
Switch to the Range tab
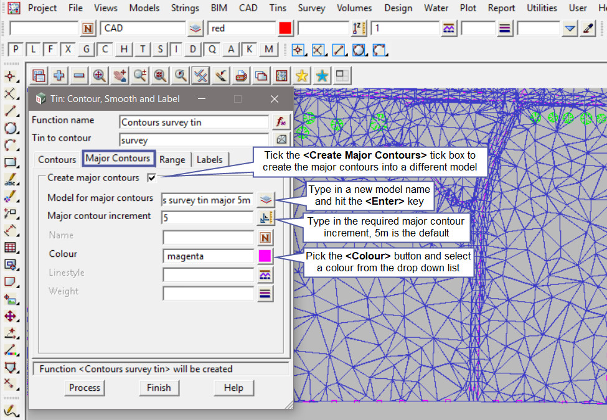click(172, 159)
